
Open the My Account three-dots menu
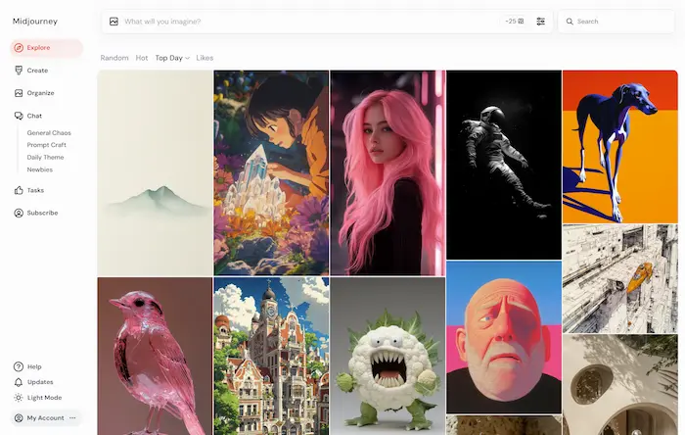point(72,418)
